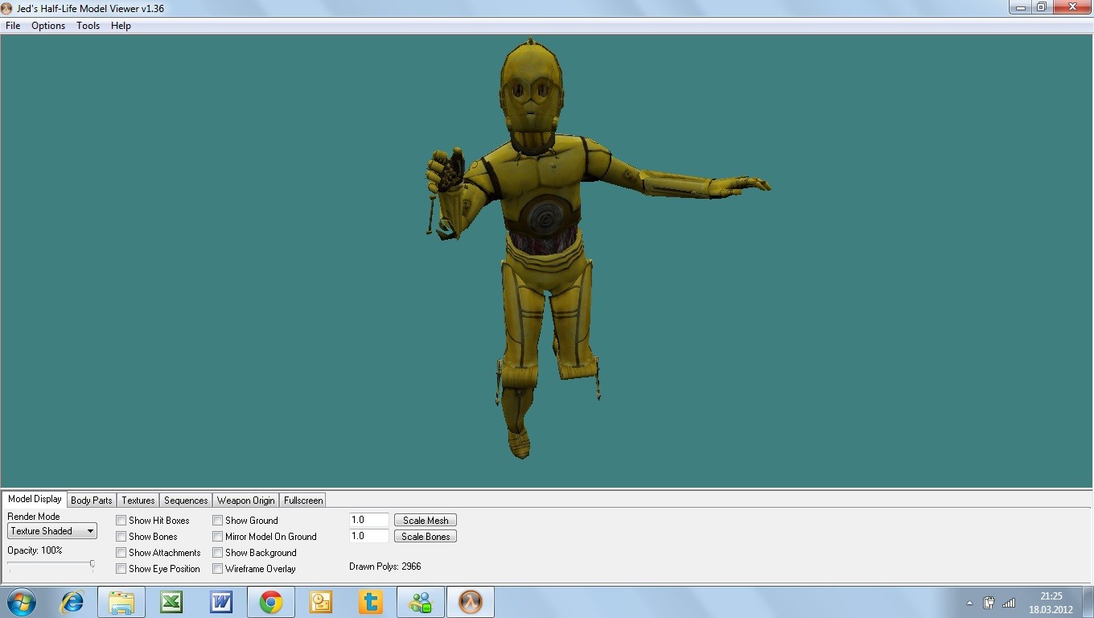The width and height of the screenshot is (1094, 618).
Task: Open the Windows Start menu
Action: 22,602
